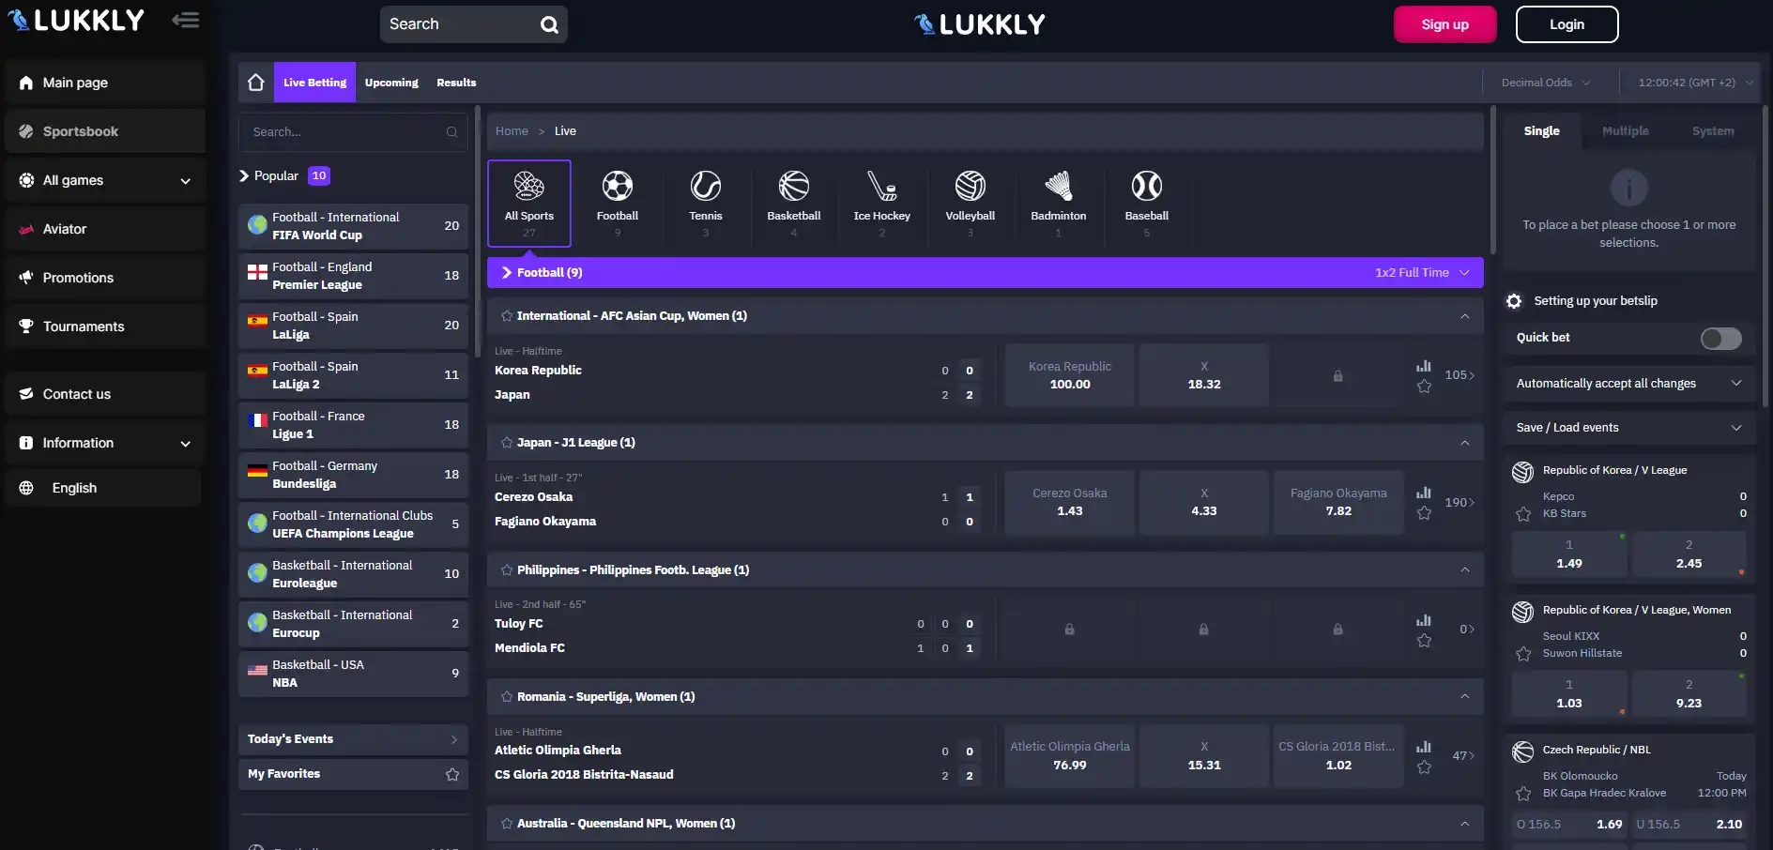This screenshot has height=850, width=1773.
Task: Open the sportsbook home icon
Action: pos(255,83)
